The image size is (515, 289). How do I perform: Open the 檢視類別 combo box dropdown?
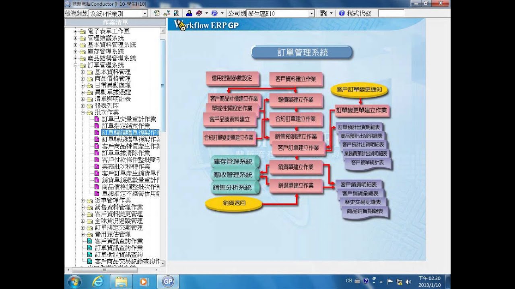[145, 14]
